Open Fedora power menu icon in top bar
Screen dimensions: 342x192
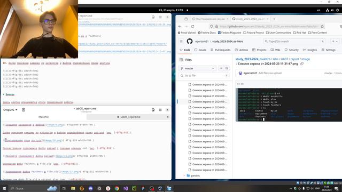337,10
